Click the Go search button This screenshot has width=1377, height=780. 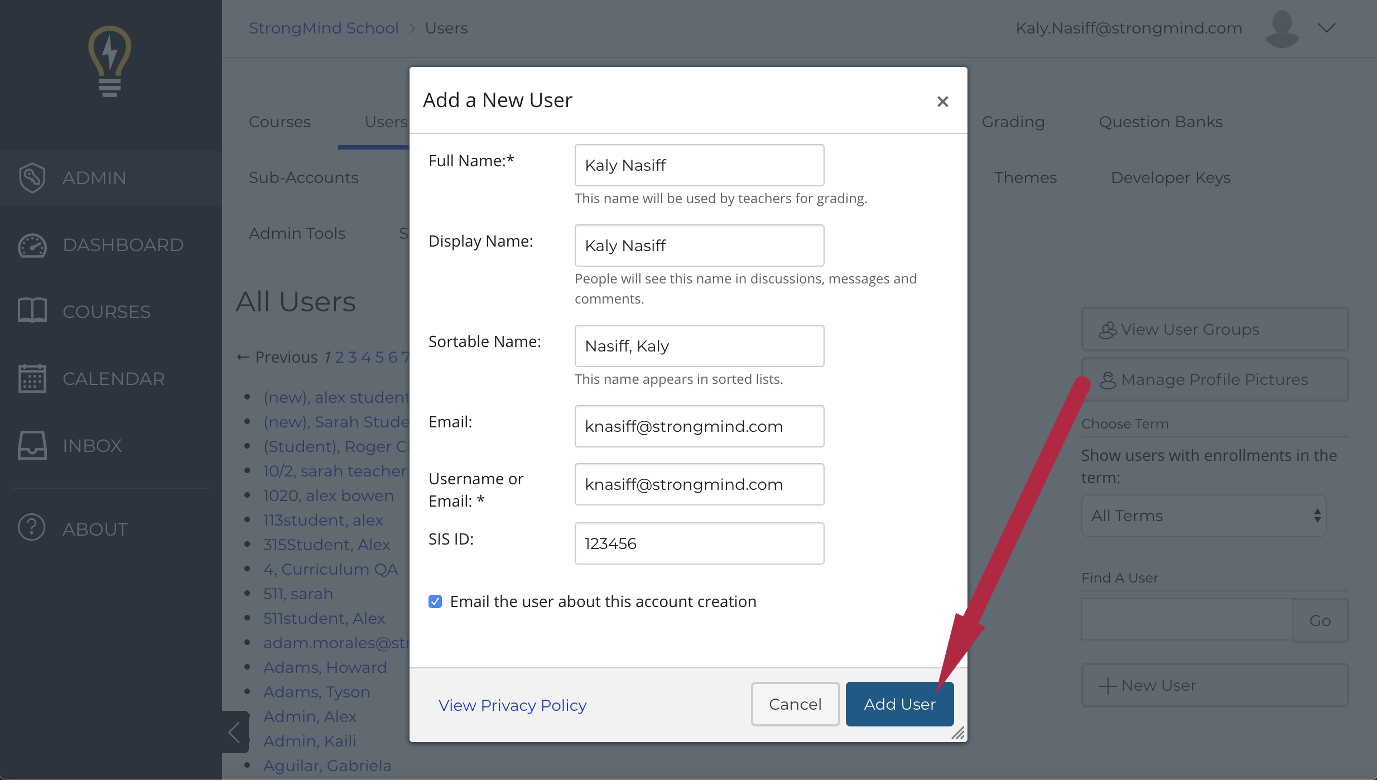click(x=1320, y=620)
